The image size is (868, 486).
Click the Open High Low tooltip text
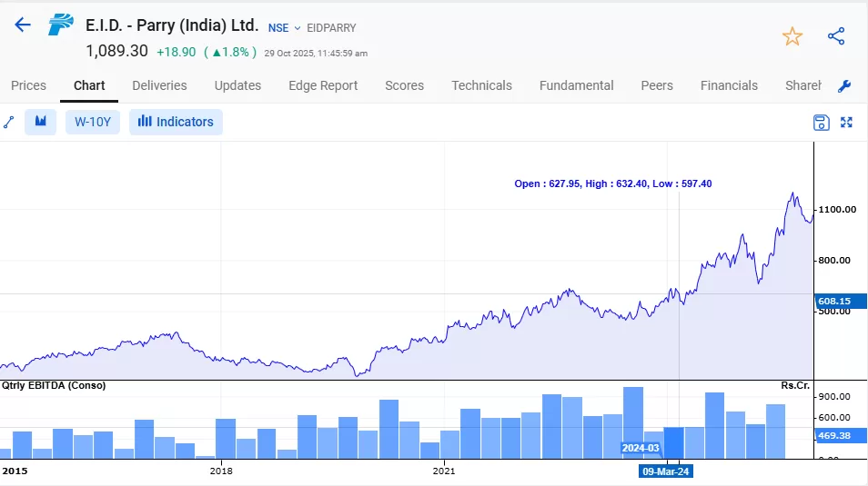613,183
